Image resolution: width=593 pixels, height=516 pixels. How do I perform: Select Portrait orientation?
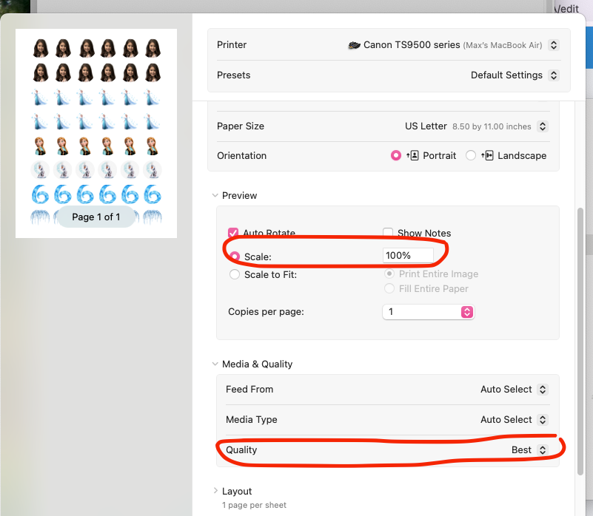[396, 156]
